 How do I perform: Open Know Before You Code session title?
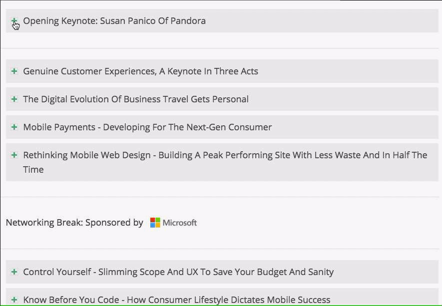click(176, 300)
